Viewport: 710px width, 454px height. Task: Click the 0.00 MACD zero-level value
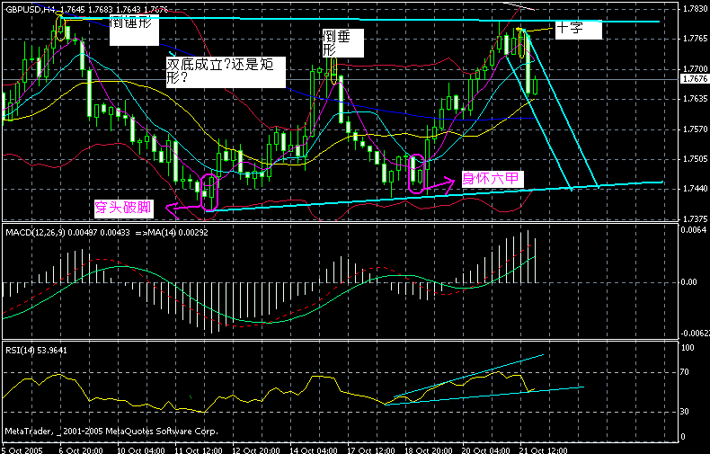click(x=688, y=281)
